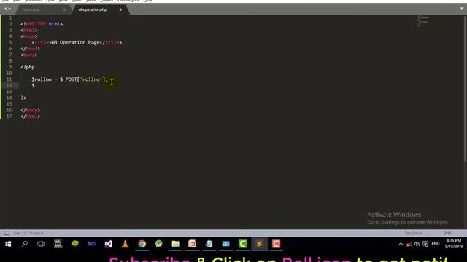Switch to the home.php tab

click(31, 9)
